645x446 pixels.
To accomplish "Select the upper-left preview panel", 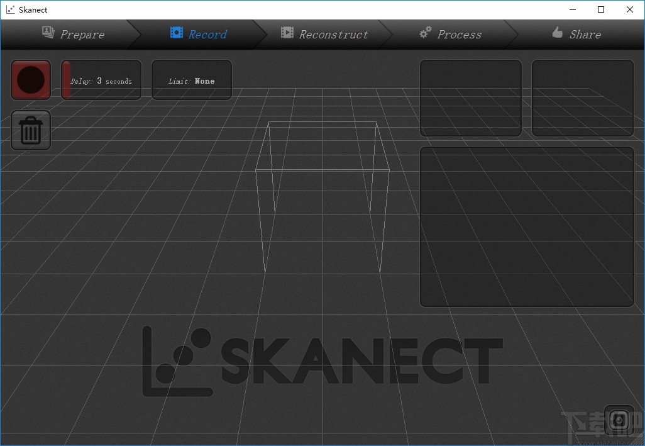I will [x=470, y=98].
